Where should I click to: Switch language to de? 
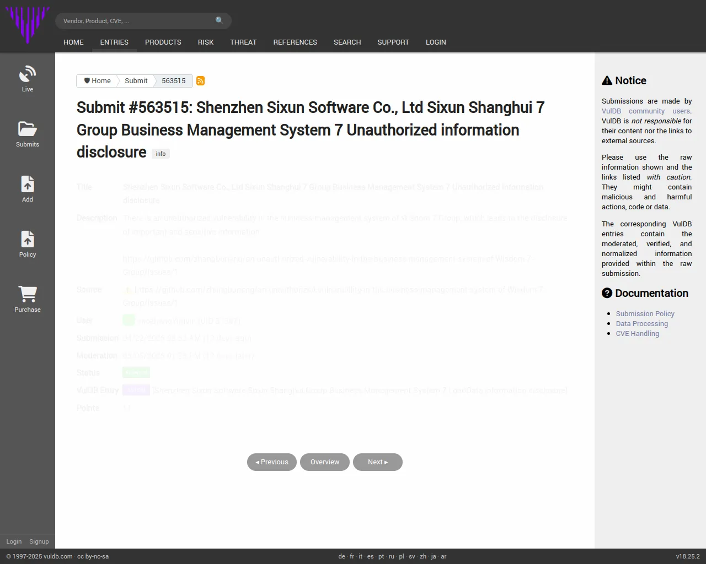tap(341, 556)
